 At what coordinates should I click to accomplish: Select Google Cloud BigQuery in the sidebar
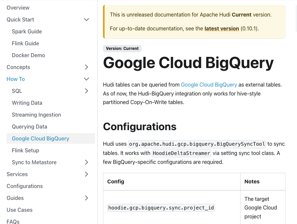point(41,138)
